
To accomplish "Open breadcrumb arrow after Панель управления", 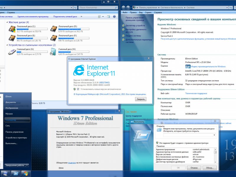I will (x=159, y=8).
